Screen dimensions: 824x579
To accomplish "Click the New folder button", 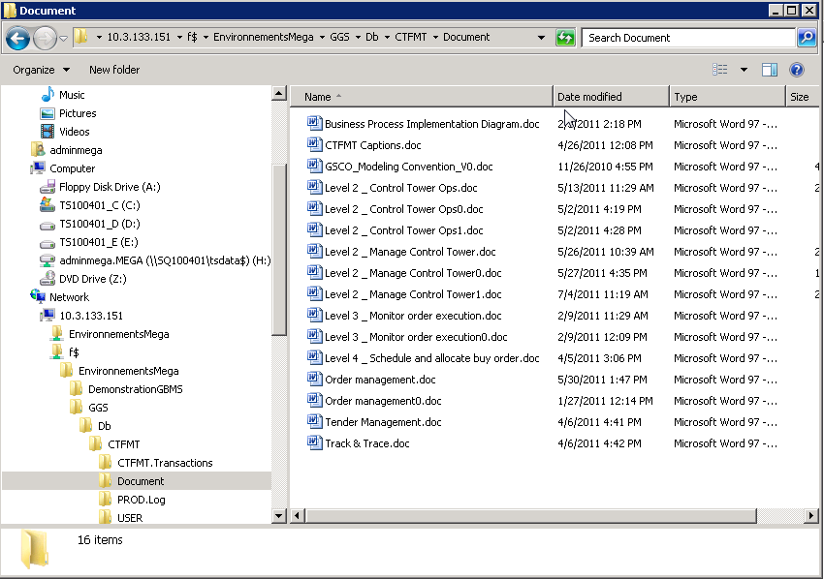I will pyautogui.click(x=114, y=70).
